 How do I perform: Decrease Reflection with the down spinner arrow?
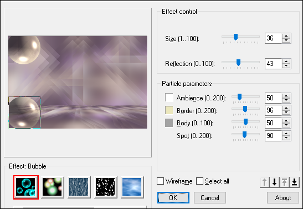point(286,66)
